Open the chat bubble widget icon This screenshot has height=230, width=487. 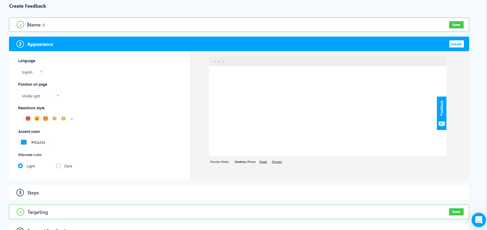tap(479, 220)
